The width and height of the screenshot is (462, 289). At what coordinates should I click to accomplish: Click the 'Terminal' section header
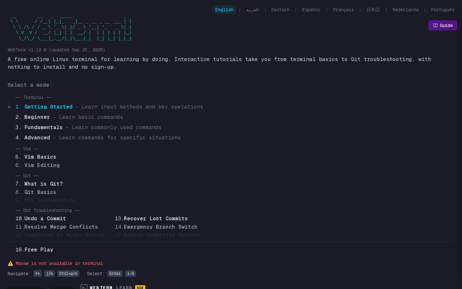point(33,97)
